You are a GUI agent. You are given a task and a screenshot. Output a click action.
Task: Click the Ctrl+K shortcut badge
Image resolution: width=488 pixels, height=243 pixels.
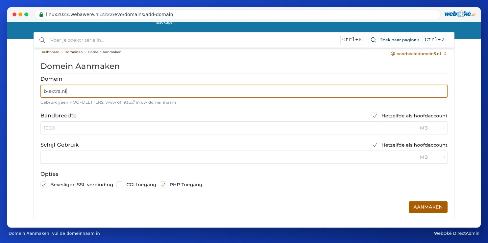click(x=352, y=40)
